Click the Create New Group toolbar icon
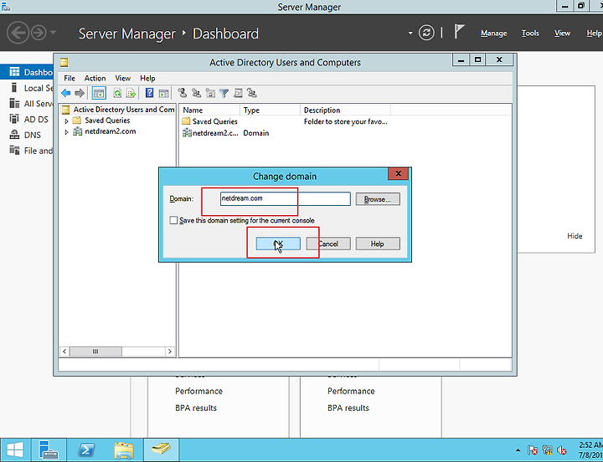The image size is (603, 462). tap(196, 93)
